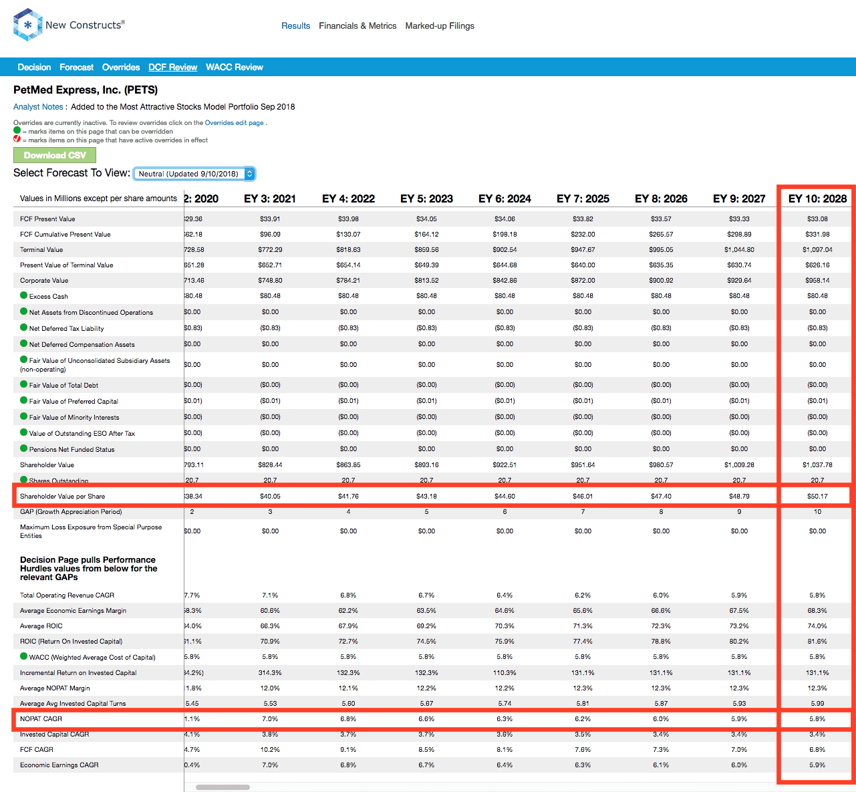Click the PetMed Express, Inc. (PETS) heading
Screen dimensions: 856x792
86,90
